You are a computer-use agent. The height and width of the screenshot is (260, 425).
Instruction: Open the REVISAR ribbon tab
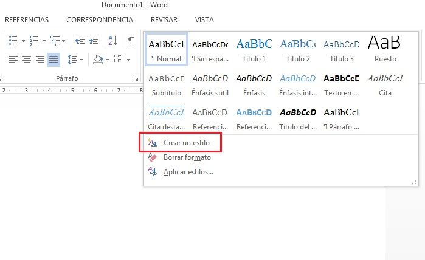(164, 19)
